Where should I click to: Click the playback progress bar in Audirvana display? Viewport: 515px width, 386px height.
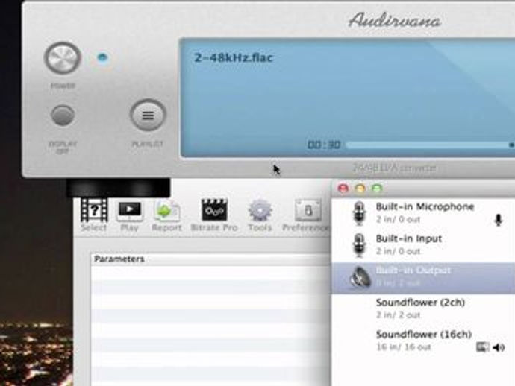[x=430, y=145]
